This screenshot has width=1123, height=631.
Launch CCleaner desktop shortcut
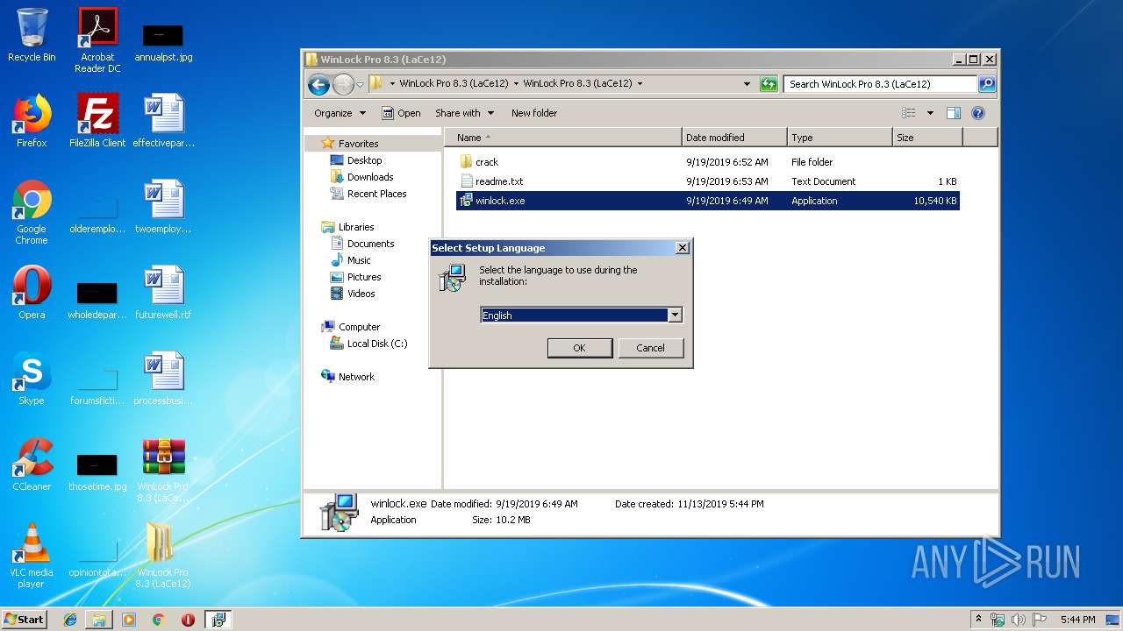(32, 464)
